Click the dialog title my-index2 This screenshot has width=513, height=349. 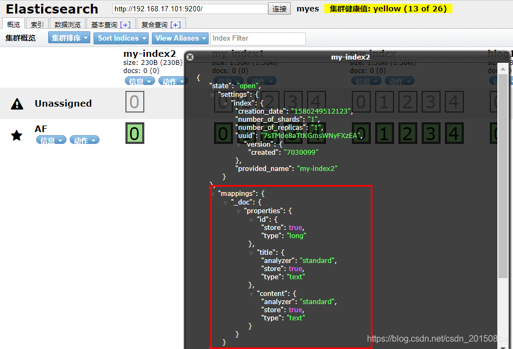(x=350, y=57)
